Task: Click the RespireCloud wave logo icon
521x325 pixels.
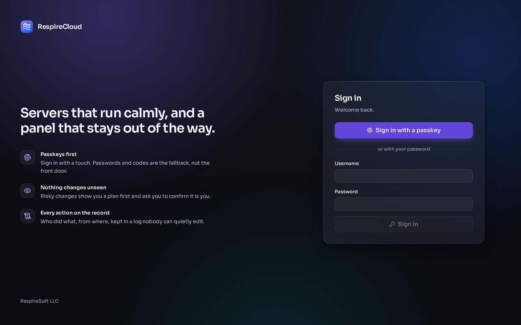Action: click(27, 27)
